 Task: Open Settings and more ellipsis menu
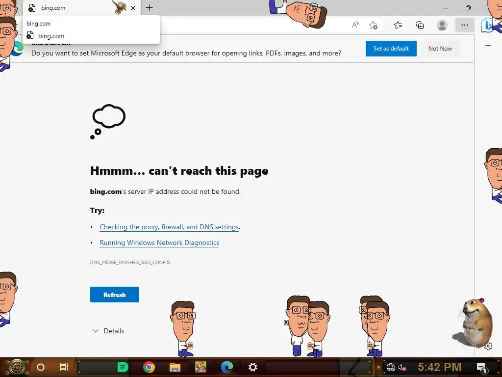(x=465, y=25)
